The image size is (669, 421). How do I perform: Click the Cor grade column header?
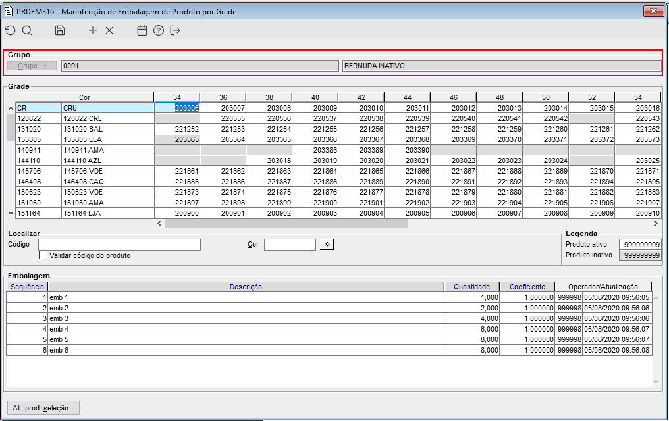tap(84, 97)
